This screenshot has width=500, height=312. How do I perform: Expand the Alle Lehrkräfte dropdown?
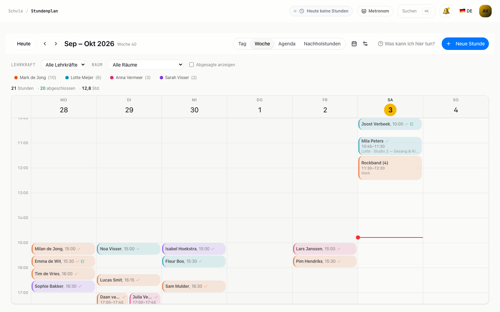click(x=64, y=65)
